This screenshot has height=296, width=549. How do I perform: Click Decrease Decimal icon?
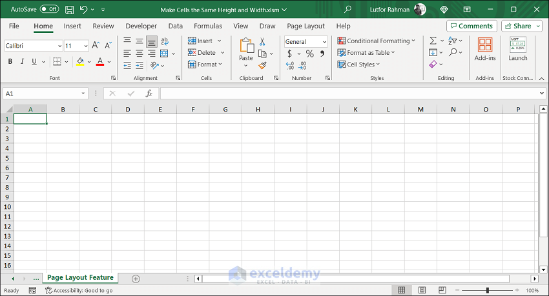pyautogui.click(x=302, y=65)
